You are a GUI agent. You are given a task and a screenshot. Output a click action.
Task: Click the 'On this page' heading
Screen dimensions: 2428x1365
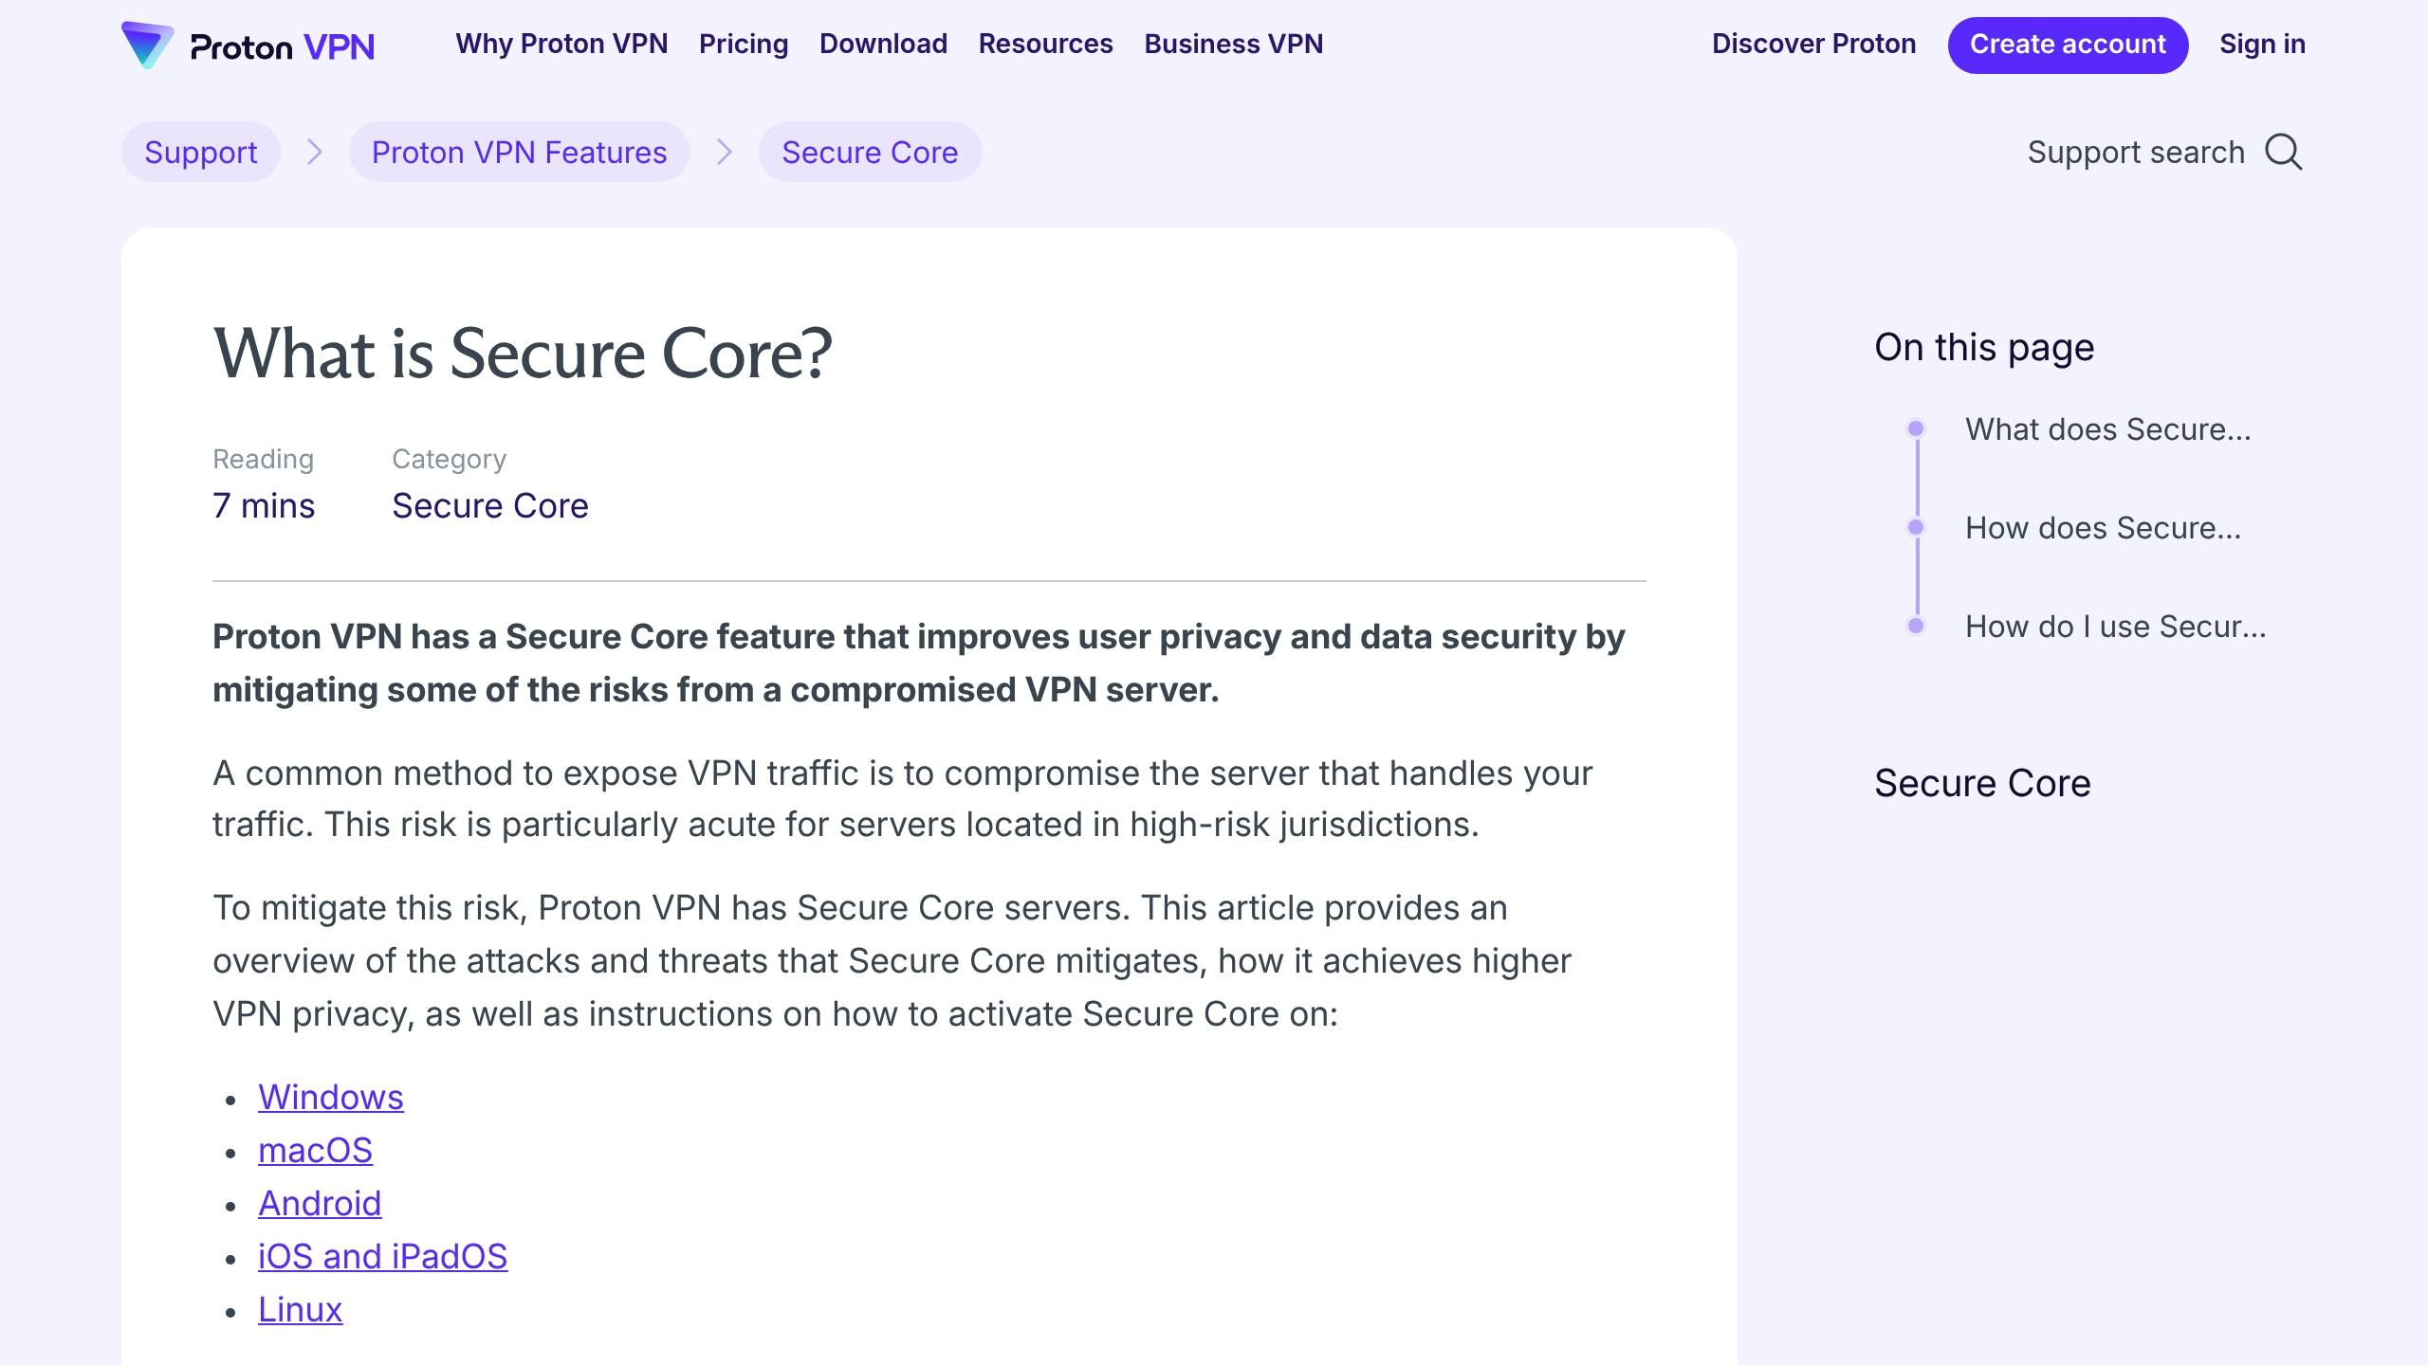[x=1984, y=347]
